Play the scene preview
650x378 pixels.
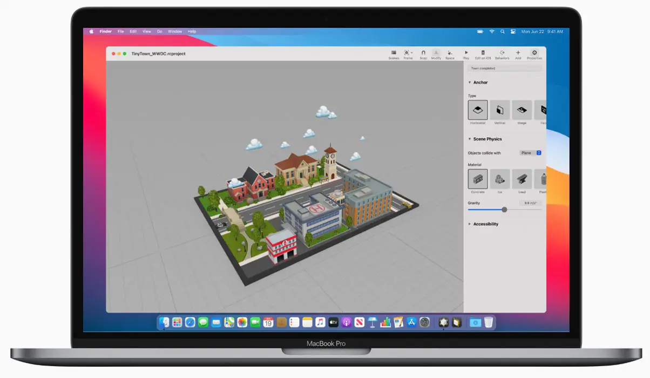(x=466, y=54)
